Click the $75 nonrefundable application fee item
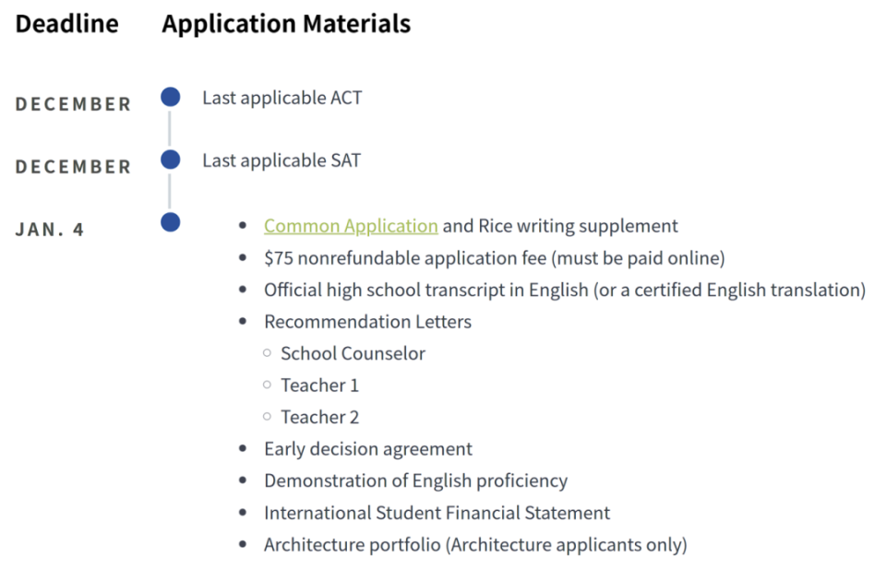The image size is (886, 570). coord(494,258)
